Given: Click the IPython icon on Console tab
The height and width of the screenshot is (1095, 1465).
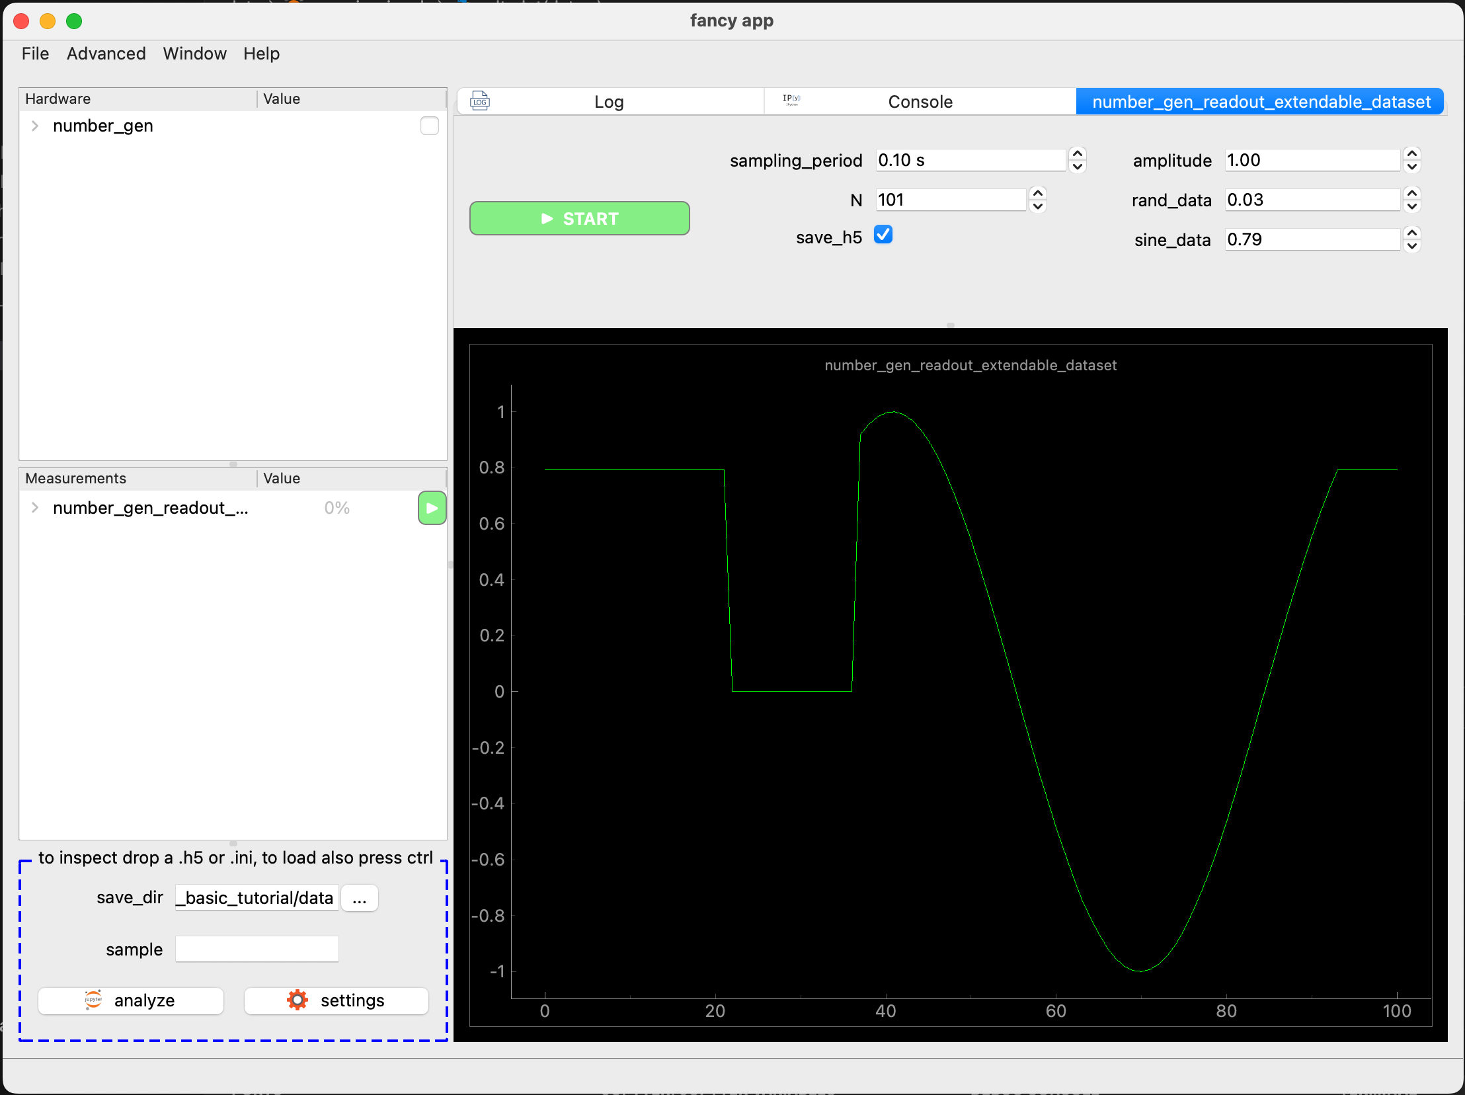Looking at the screenshot, I should click(x=791, y=100).
